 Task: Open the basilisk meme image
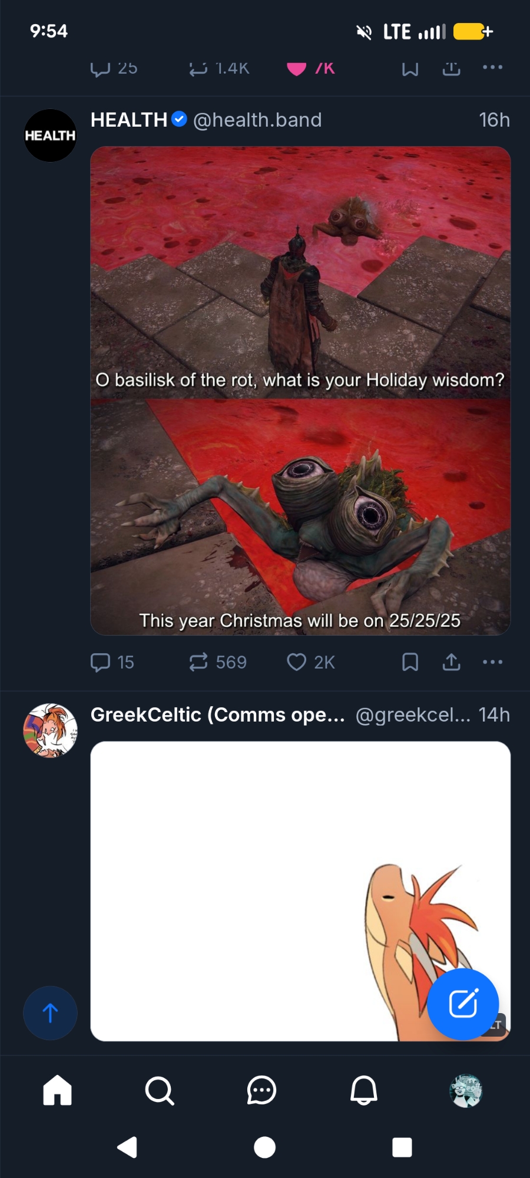coord(300,391)
